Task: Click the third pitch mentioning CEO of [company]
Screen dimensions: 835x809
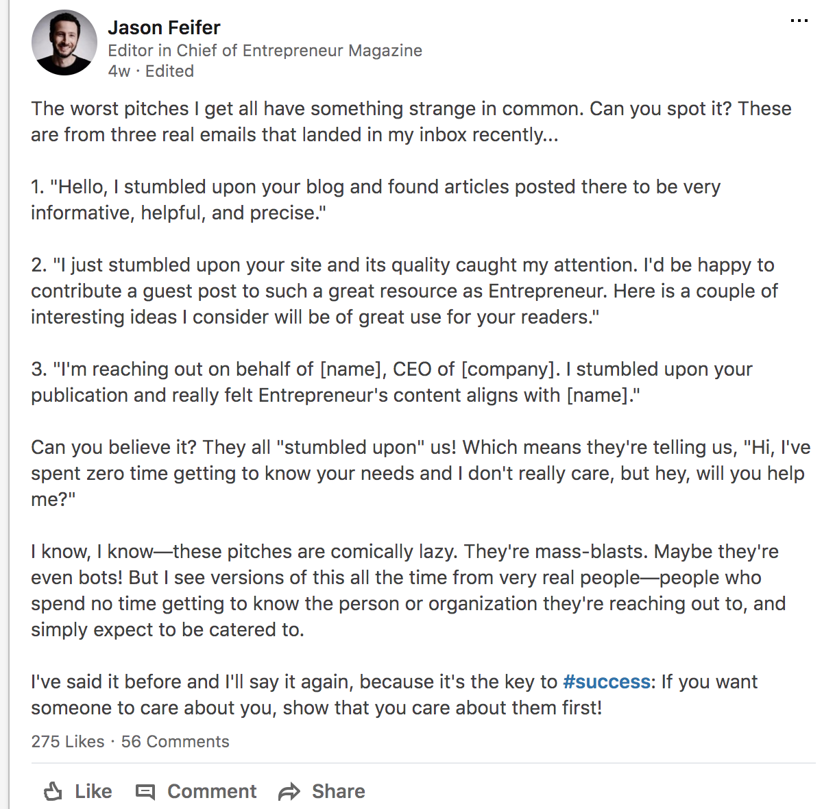Action: click(x=391, y=382)
